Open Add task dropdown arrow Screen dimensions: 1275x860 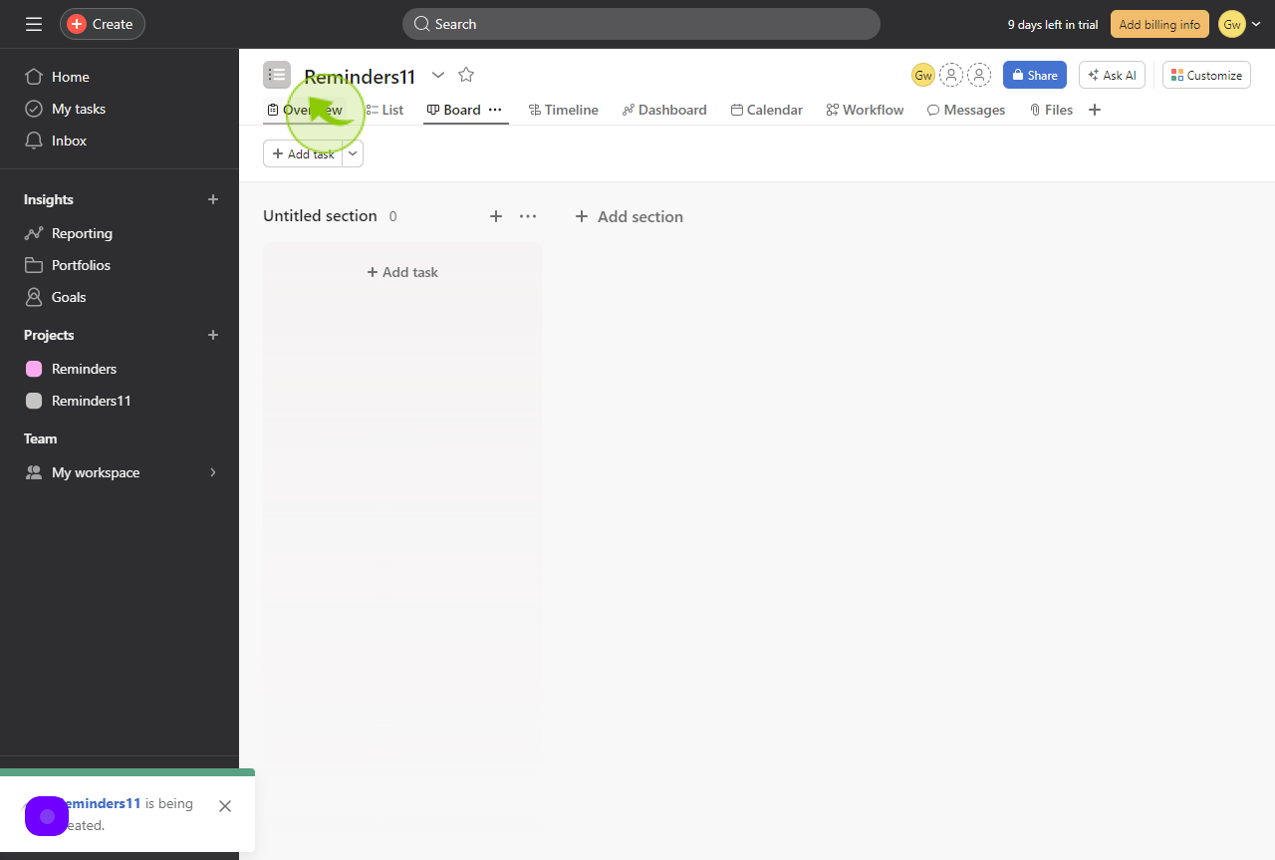(x=353, y=153)
